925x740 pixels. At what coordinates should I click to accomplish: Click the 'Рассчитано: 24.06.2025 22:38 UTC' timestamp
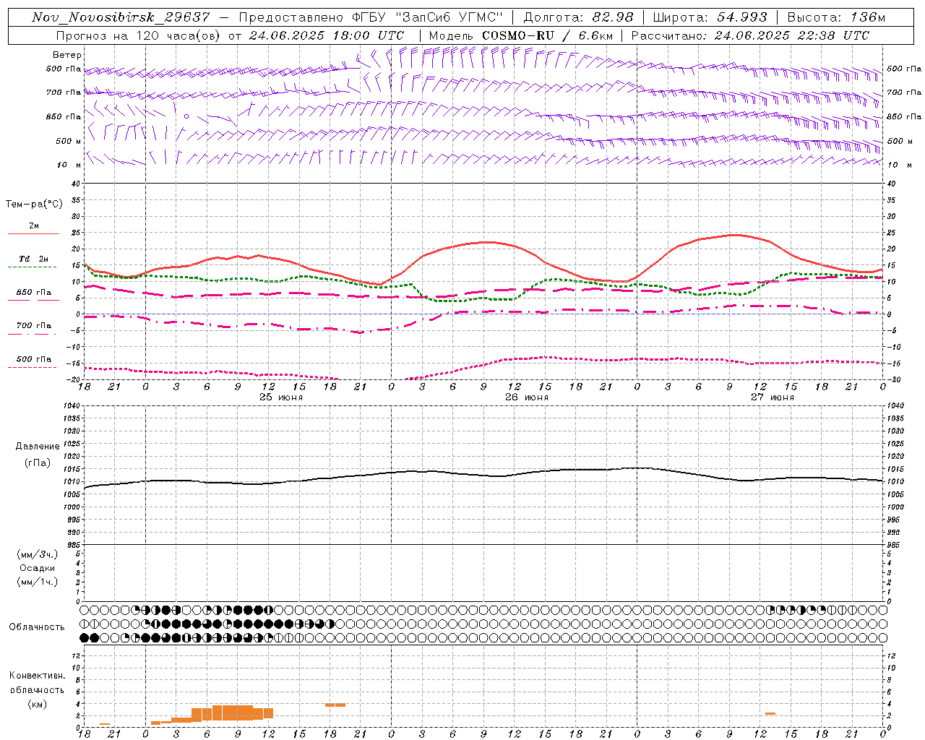coord(750,35)
